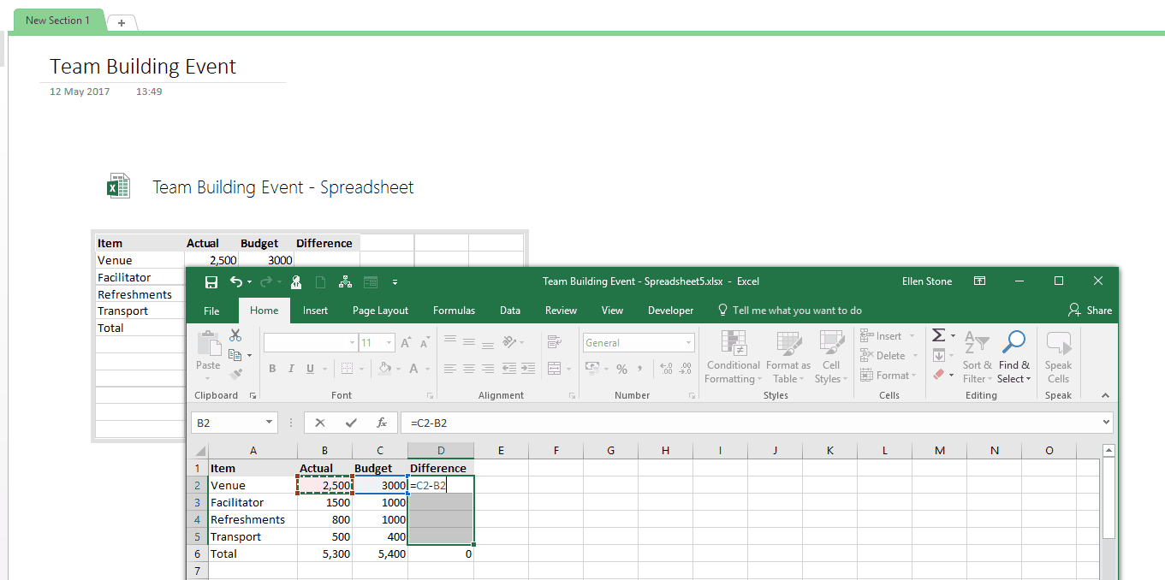The height and width of the screenshot is (580, 1165).
Task: Click the organization chart icon in quick access
Action: (346, 281)
